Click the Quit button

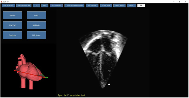point(36,6)
